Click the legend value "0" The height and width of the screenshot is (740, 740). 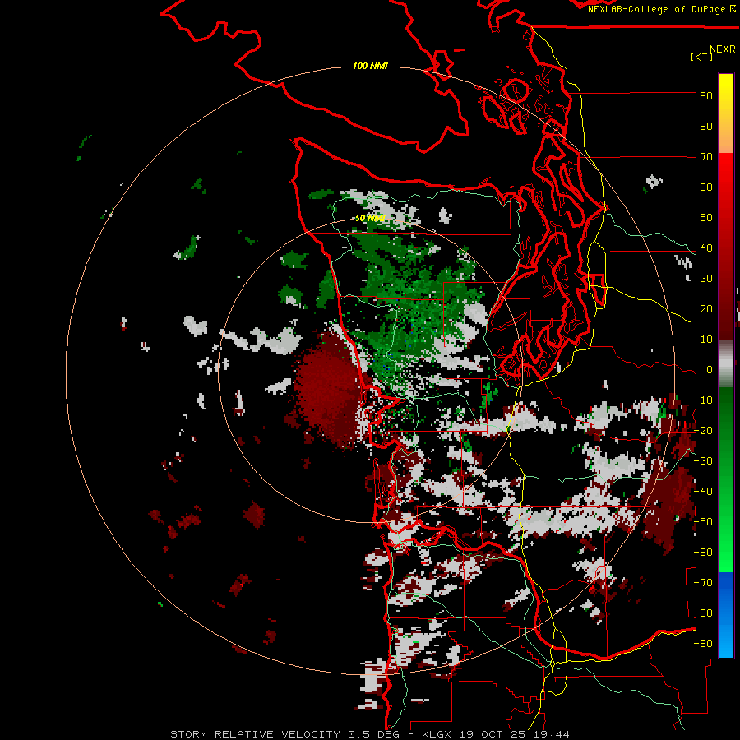(710, 370)
